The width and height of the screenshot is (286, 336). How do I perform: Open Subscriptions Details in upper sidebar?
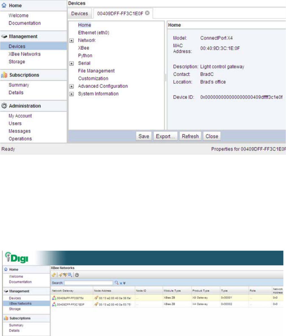tap(16, 93)
